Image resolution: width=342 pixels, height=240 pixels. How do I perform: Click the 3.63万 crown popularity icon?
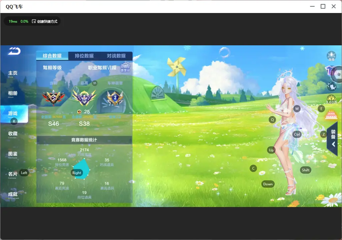[x=331, y=99]
